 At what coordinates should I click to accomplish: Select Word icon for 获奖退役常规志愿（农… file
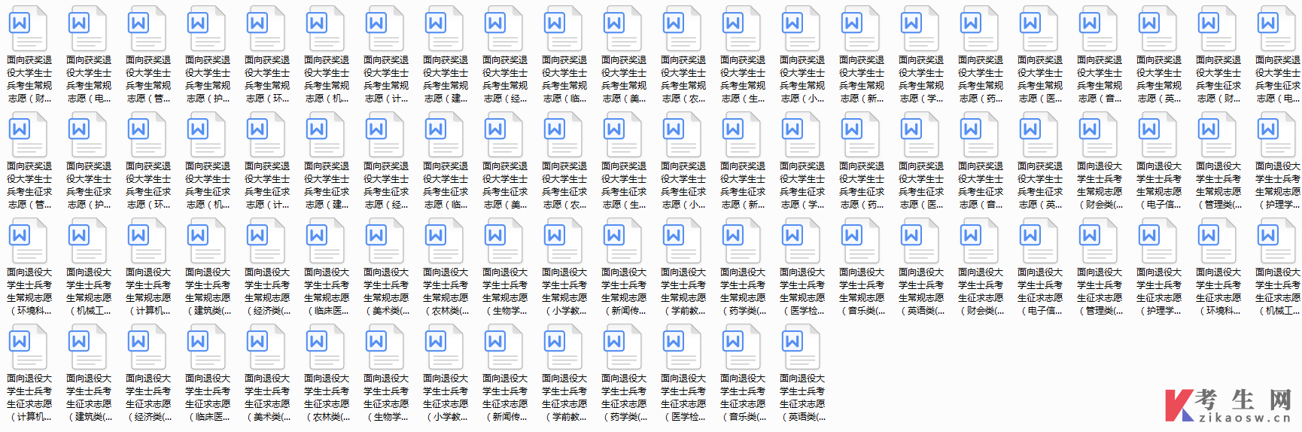click(682, 29)
